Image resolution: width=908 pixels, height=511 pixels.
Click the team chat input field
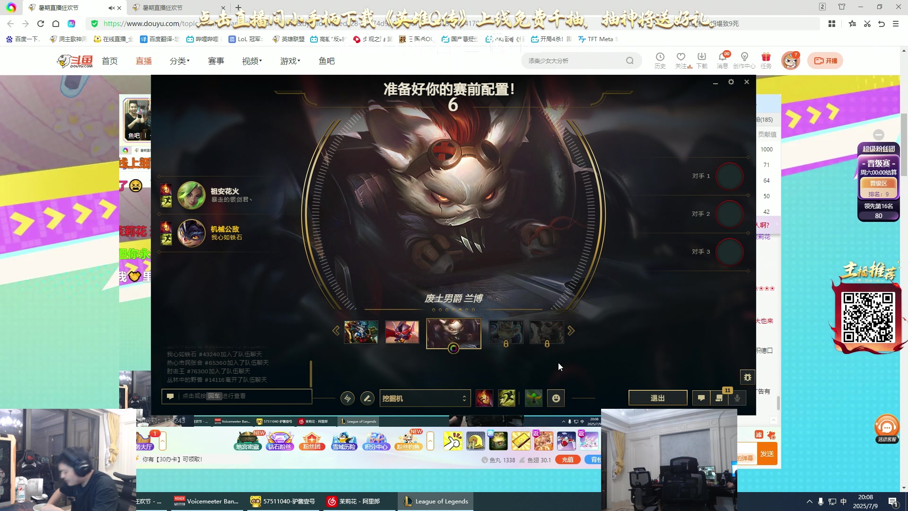(x=236, y=396)
